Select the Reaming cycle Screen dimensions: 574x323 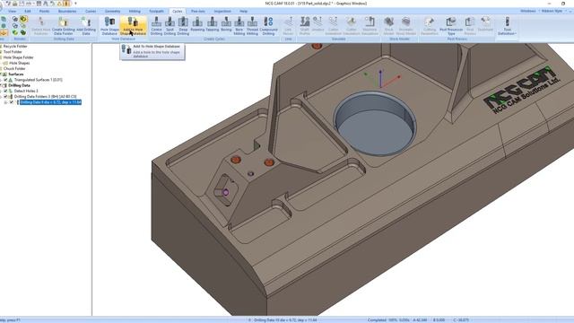[x=197, y=24]
